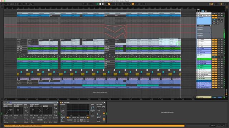Click the Drop Audio Effects Here area
The image size is (229, 128).
pos(167,112)
